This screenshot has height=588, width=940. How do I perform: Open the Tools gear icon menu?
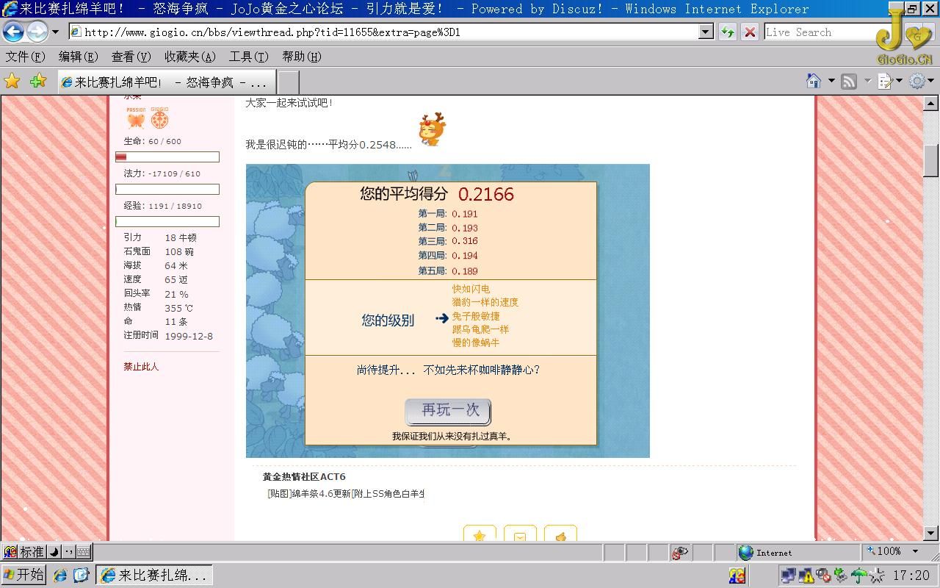(917, 81)
